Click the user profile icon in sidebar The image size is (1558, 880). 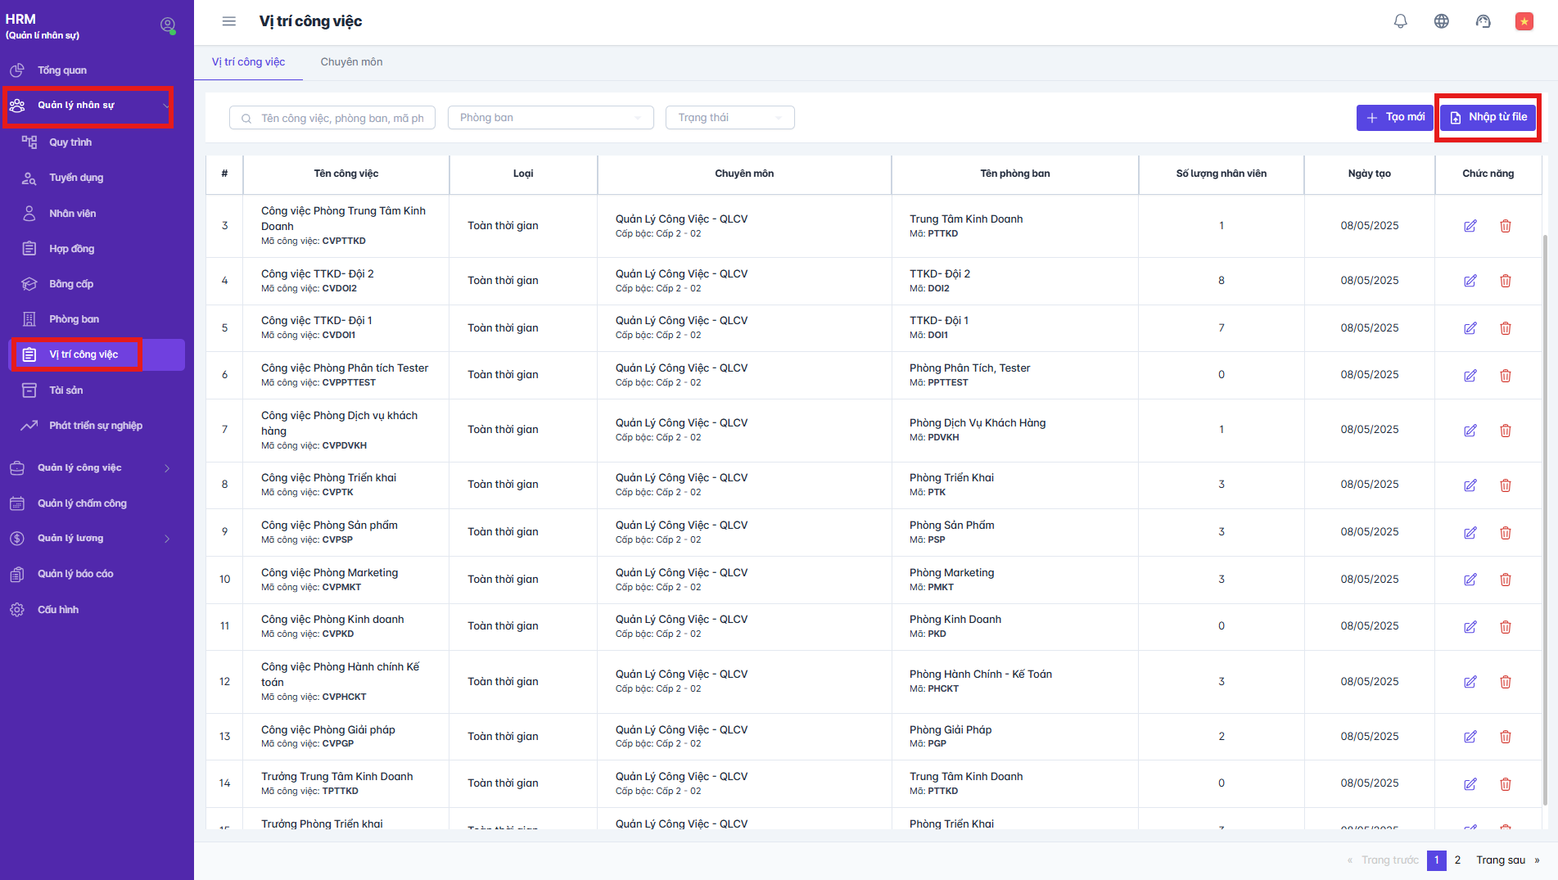point(168,25)
